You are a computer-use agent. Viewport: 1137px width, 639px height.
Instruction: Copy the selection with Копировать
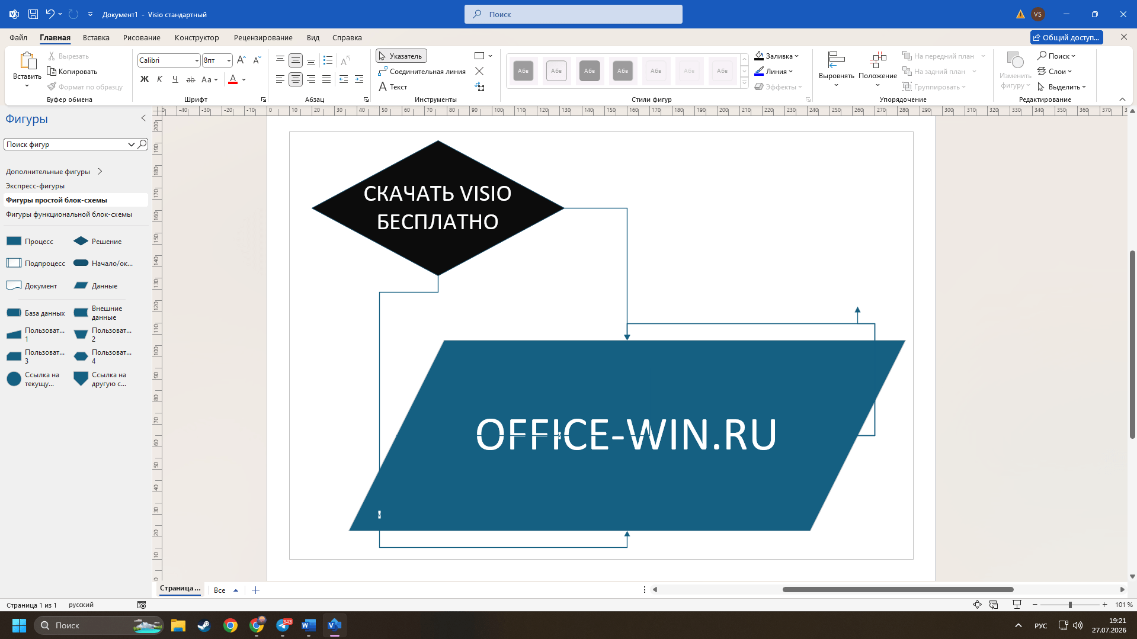click(72, 72)
